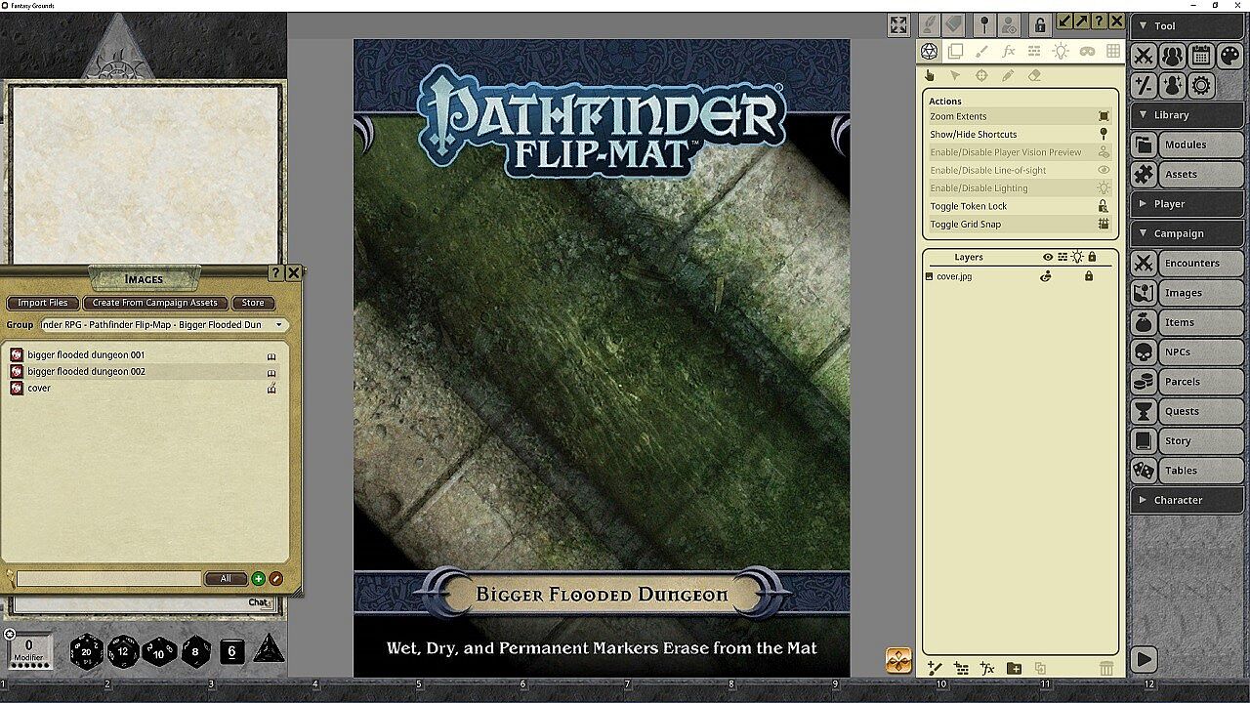
Task: Click Import Files in Images window
Action: tap(43, 303)
